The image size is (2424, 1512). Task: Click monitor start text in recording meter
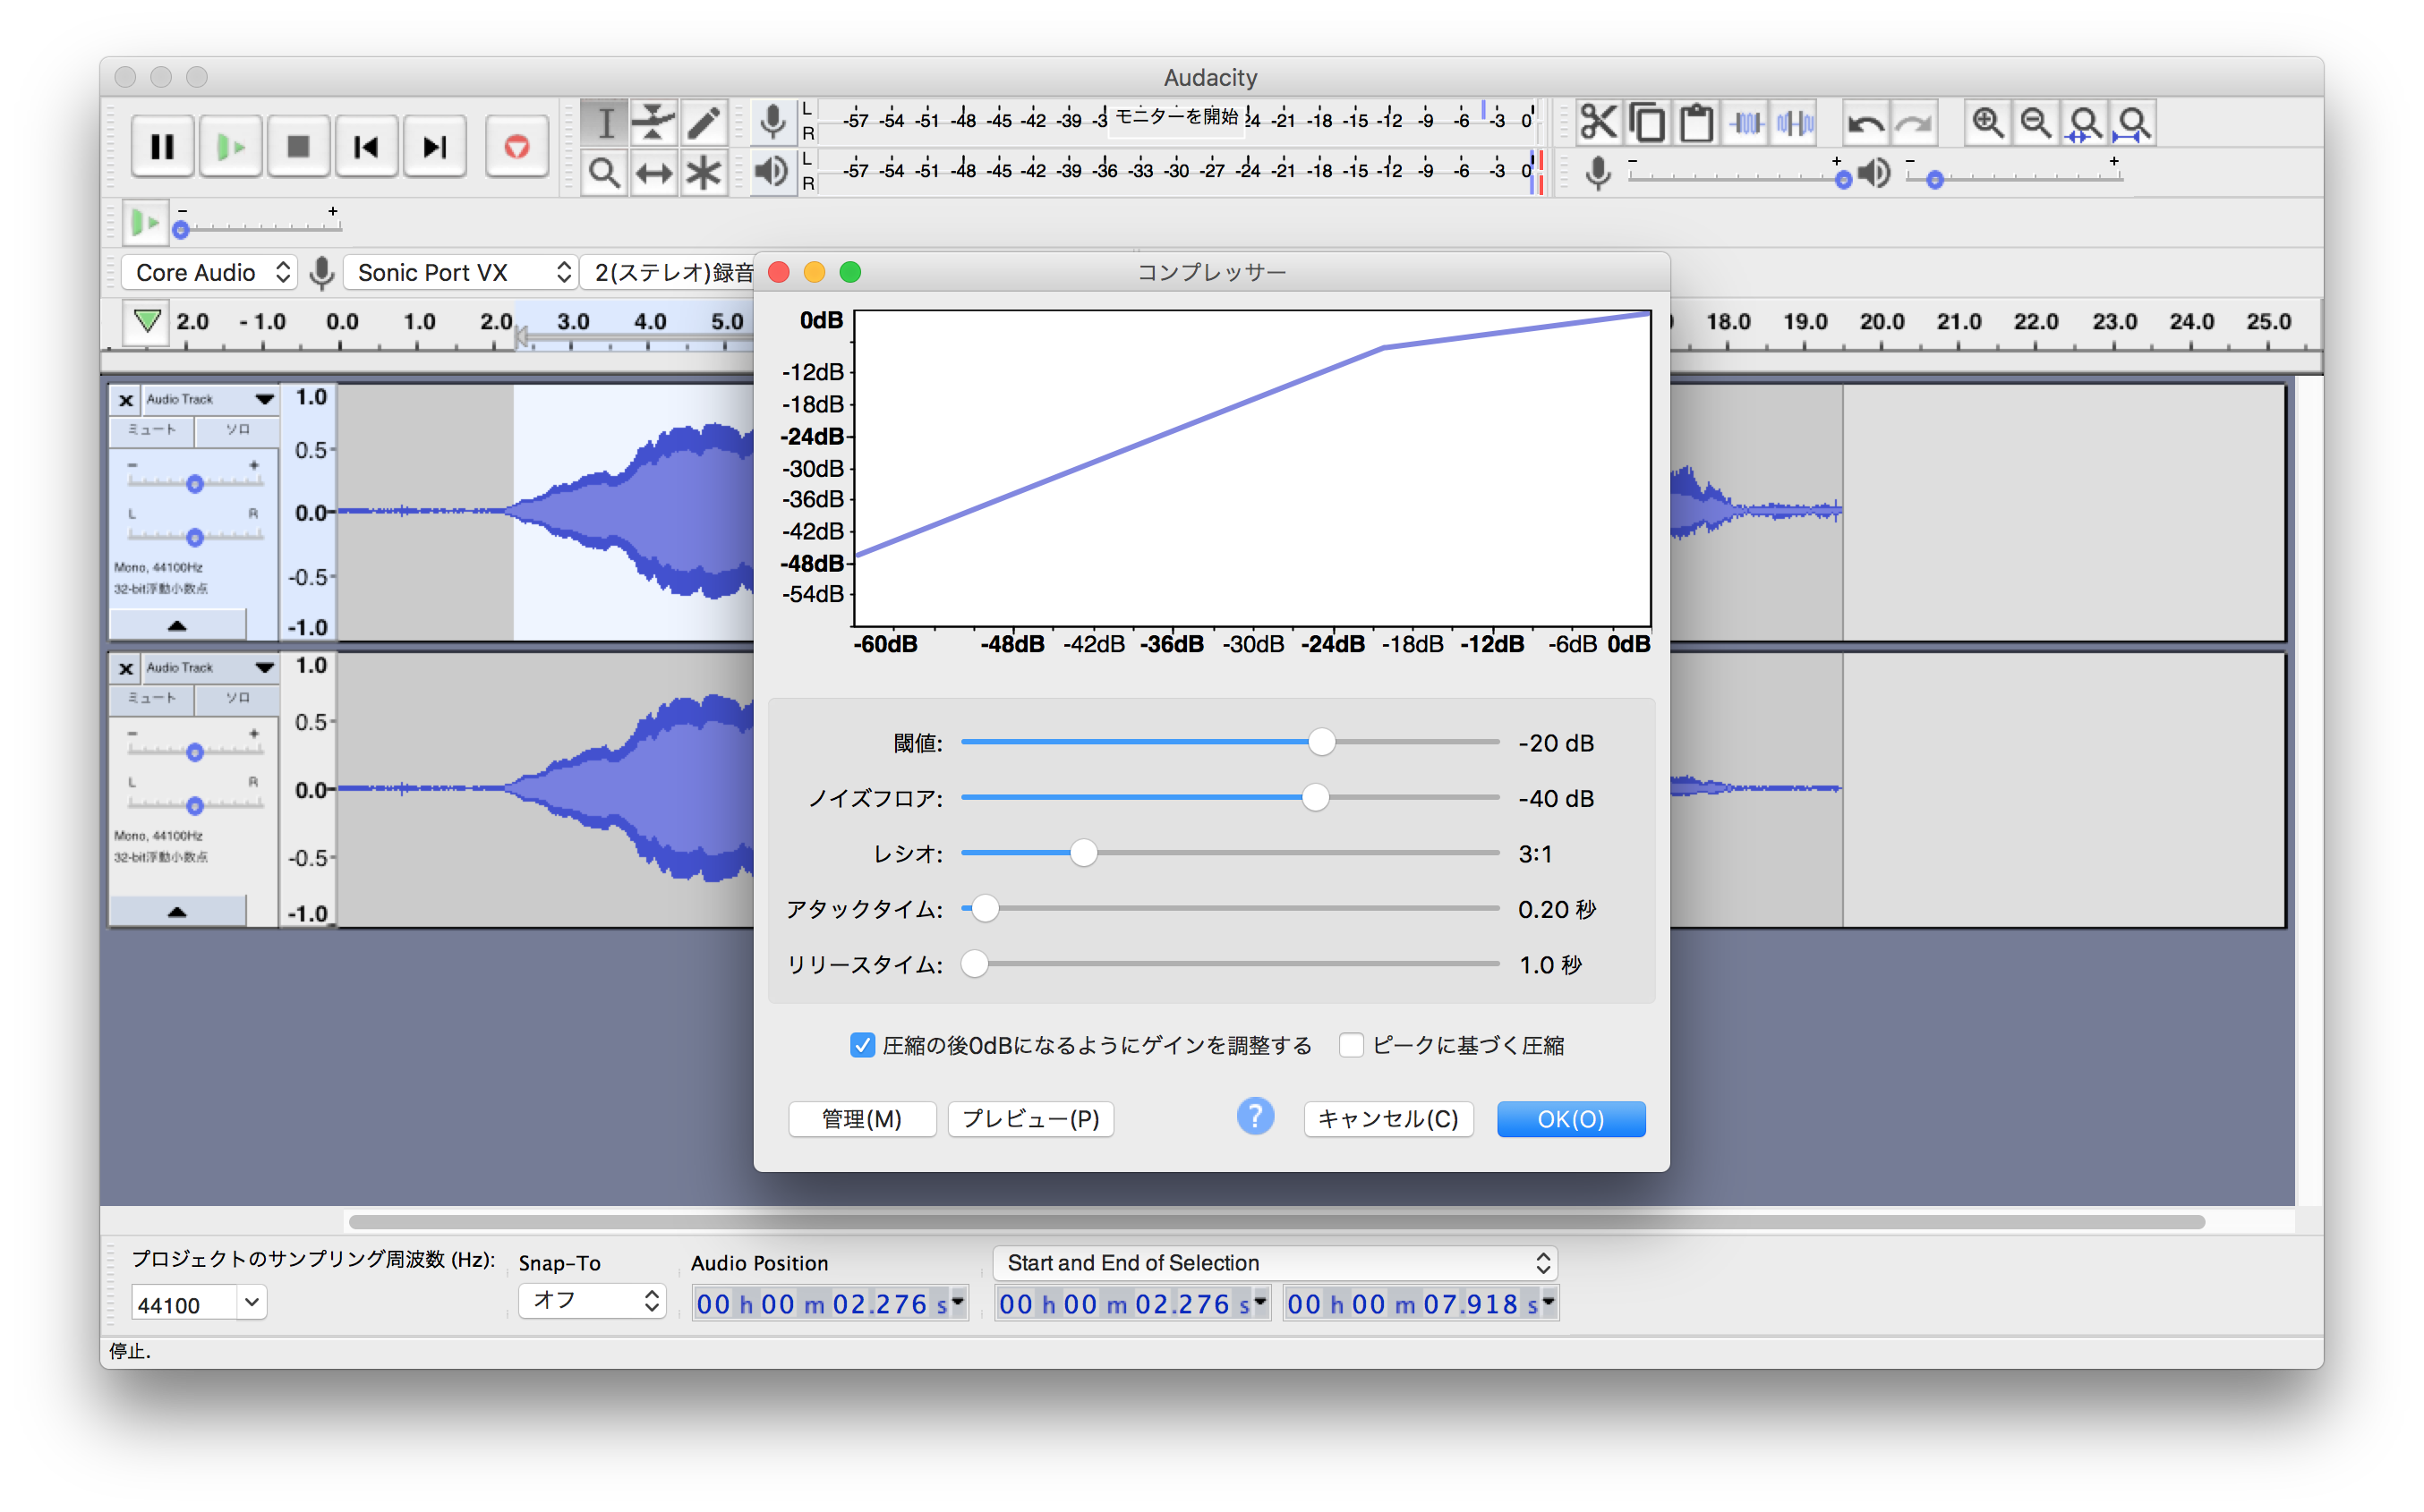[1176, 117]
